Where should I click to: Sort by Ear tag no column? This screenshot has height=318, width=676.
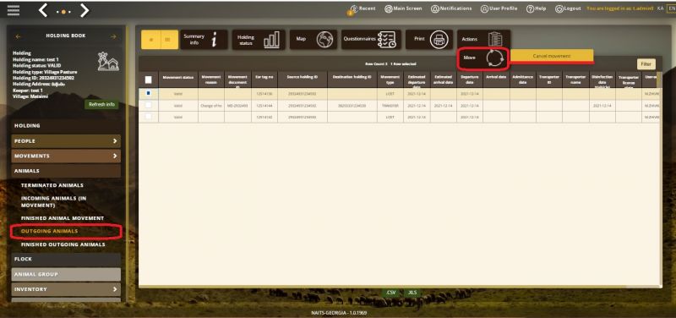click(x=264, y=79)
